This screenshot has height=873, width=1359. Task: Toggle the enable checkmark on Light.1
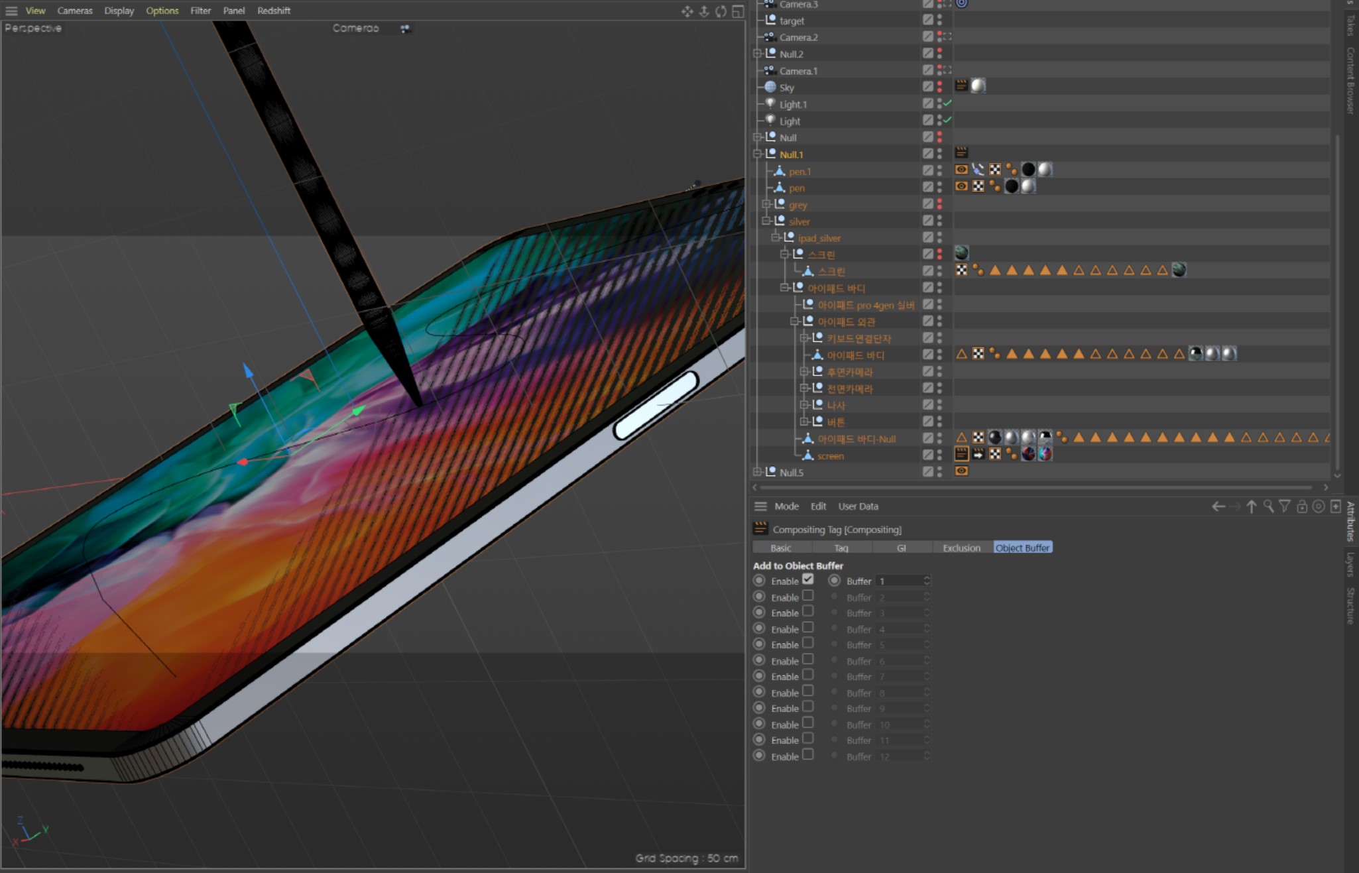(947, 103)
